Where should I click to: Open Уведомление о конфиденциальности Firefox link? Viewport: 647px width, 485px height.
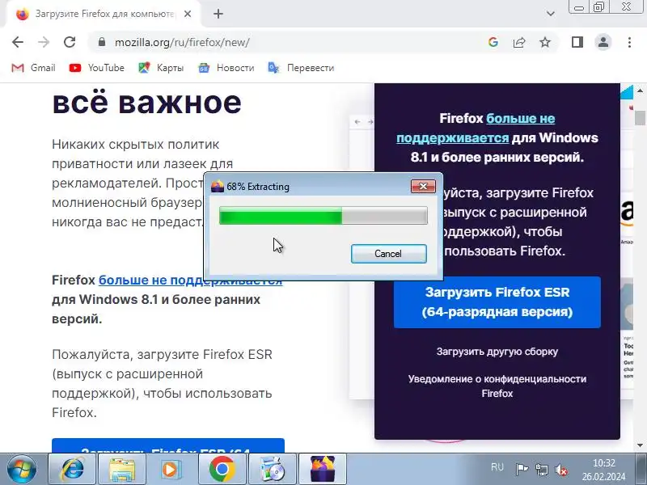click(x=497, y=386)
